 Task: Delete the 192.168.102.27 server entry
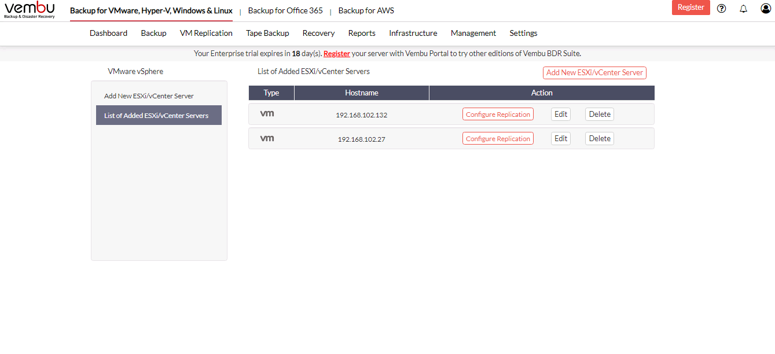coord(600,139)
